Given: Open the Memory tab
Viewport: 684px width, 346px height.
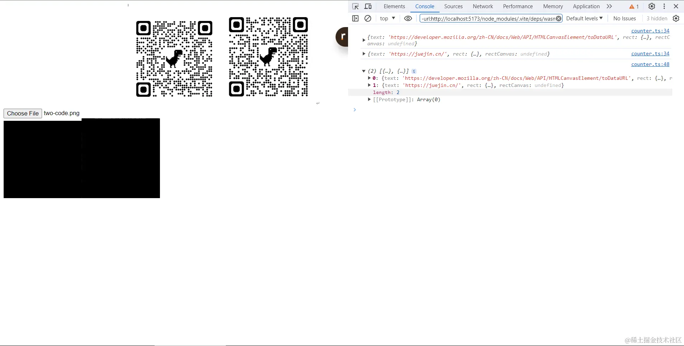Looking at the screenshot, I should point(553,6).
